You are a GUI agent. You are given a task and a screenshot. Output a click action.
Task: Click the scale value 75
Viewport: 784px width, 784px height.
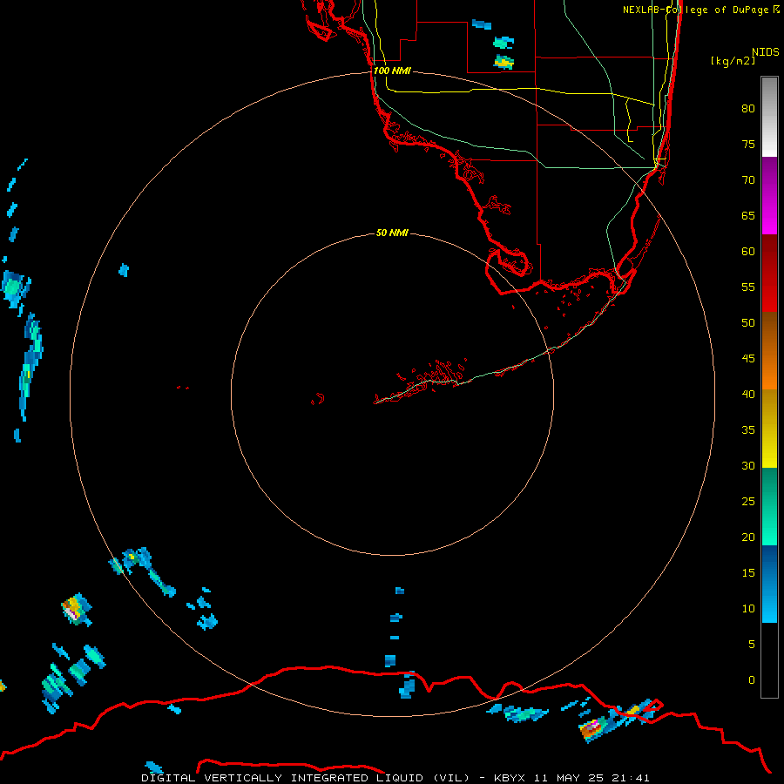tap(748, 144)
